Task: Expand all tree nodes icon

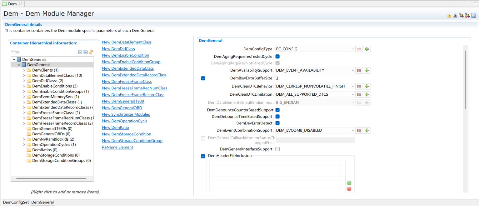Action: [x=86, y=52]
